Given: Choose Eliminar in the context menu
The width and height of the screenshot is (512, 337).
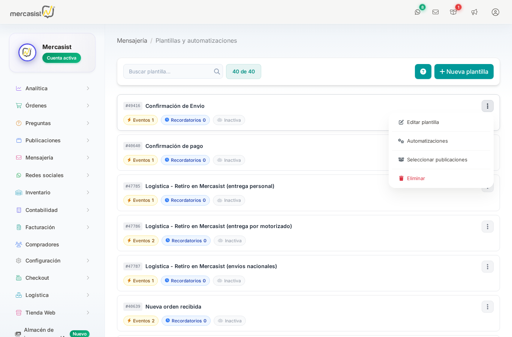Looking at the screenshot, I should [x=416, y=179].
